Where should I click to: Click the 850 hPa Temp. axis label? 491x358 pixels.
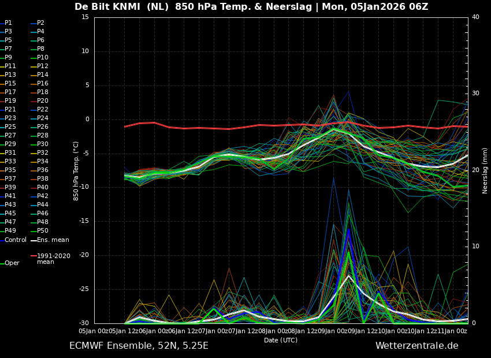click(x=76, y=171)
